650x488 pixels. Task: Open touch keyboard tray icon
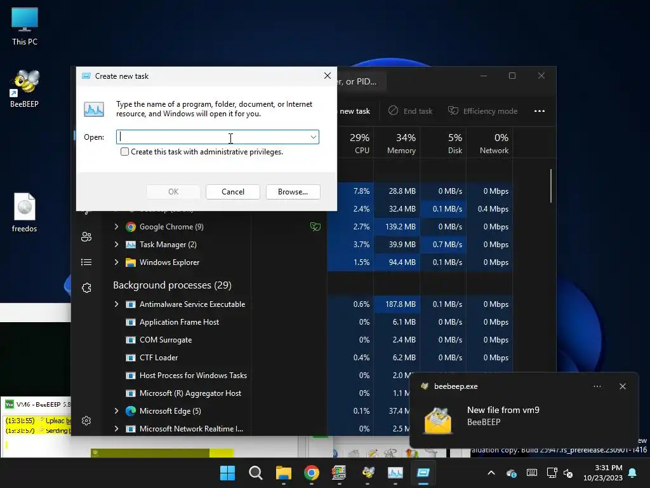532,473
